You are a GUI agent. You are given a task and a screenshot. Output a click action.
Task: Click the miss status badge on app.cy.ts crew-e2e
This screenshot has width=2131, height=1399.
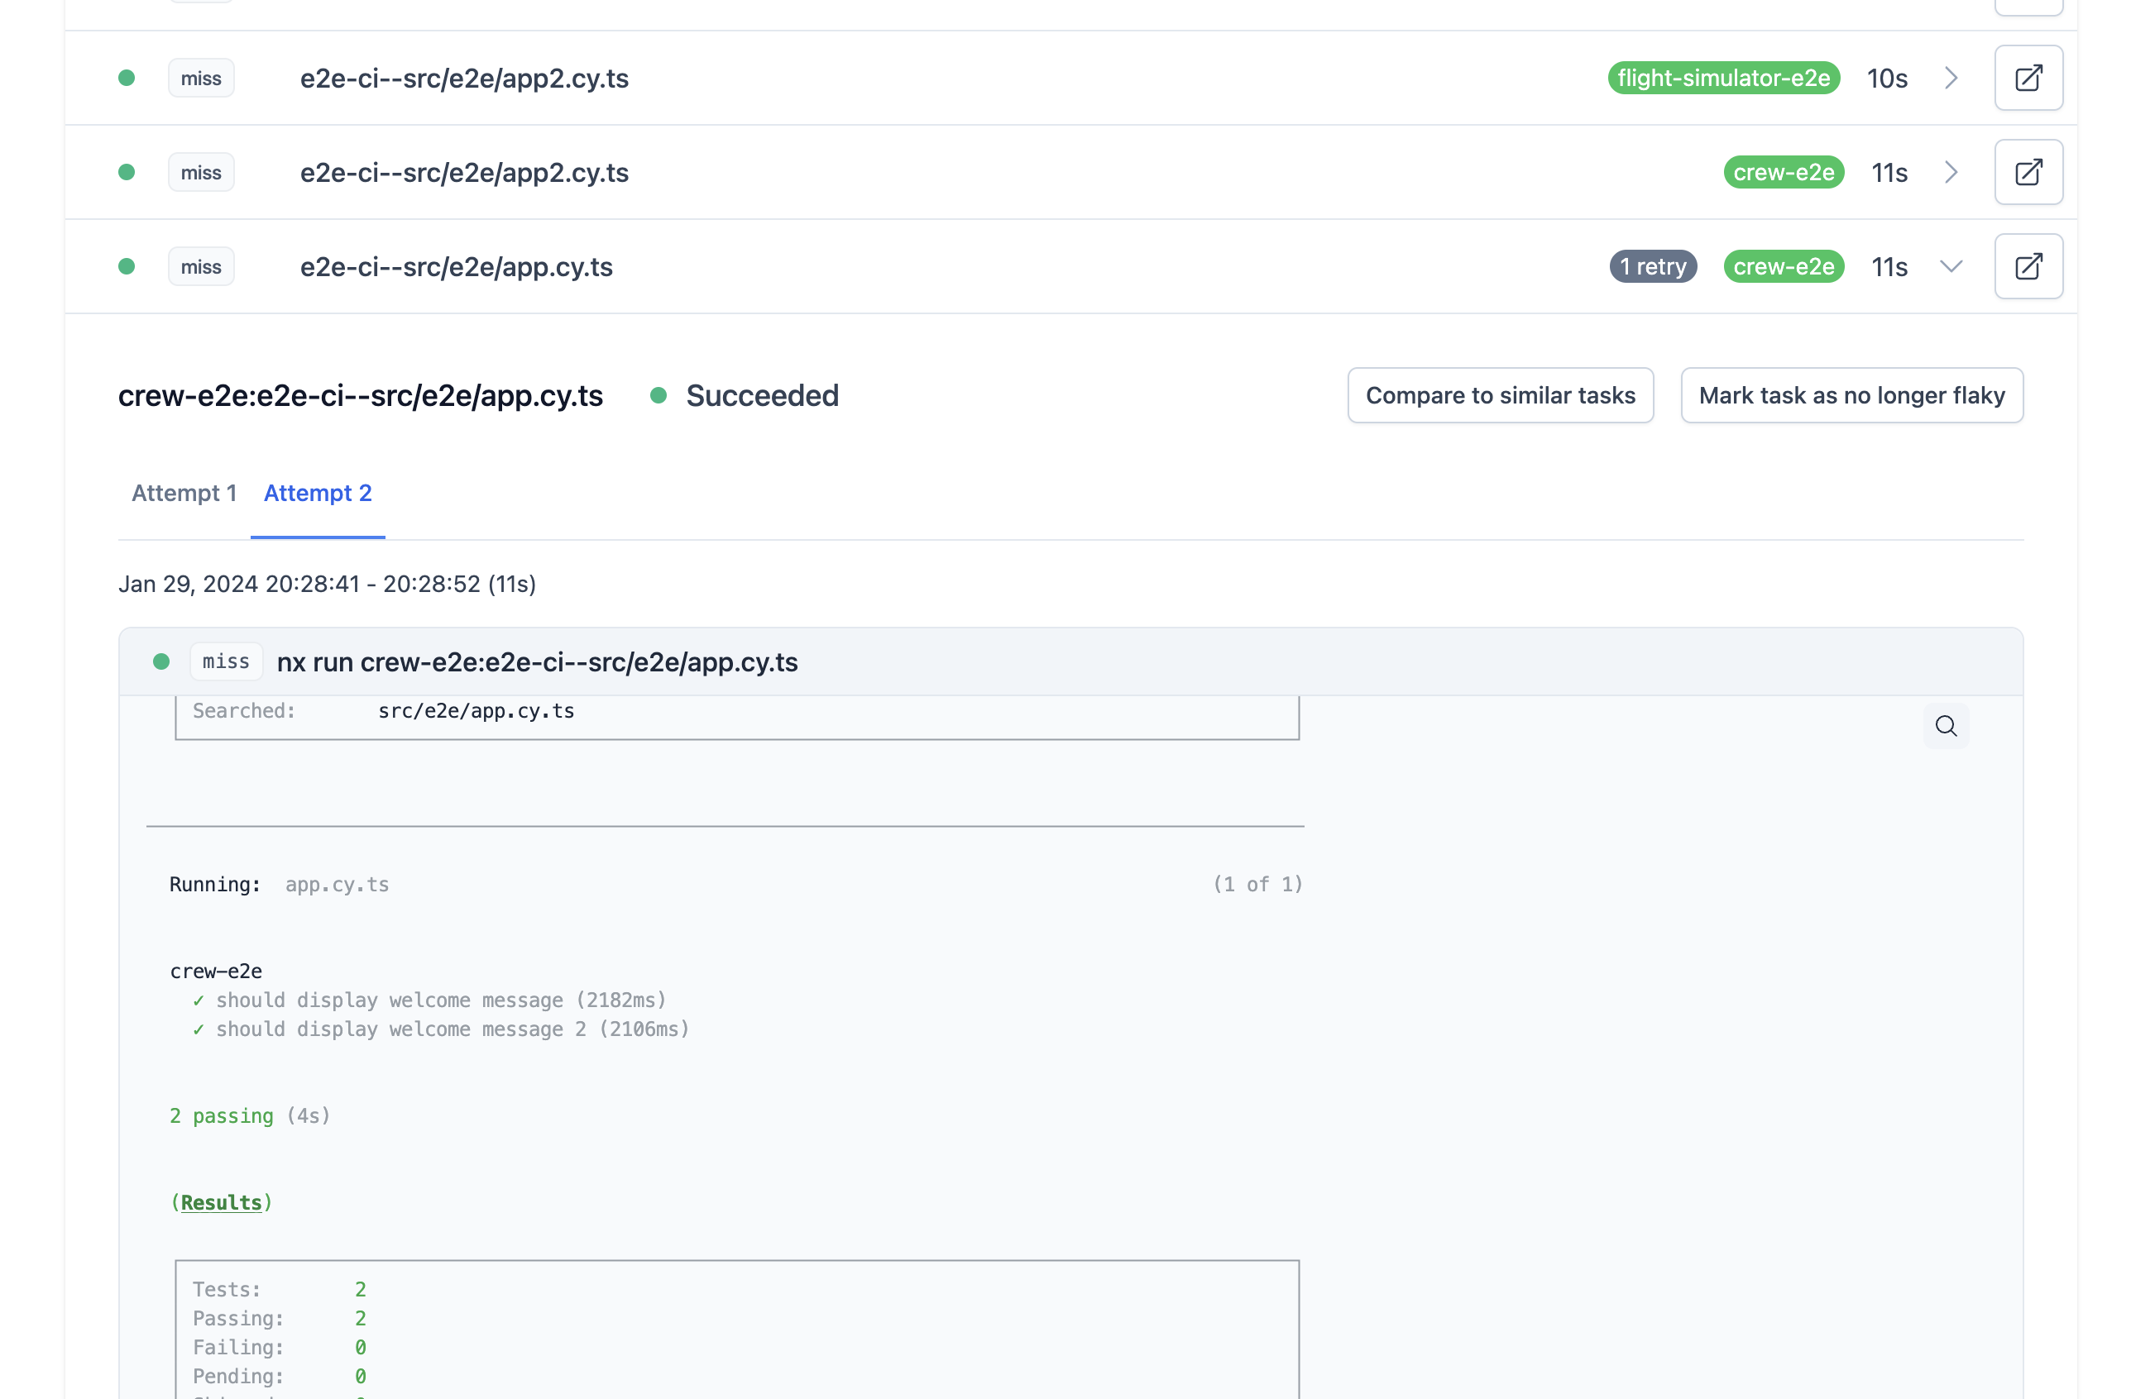199,264
